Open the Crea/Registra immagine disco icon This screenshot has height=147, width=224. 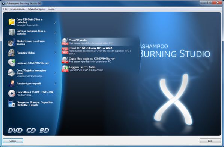pyautogui.click(x=12, y=73)
